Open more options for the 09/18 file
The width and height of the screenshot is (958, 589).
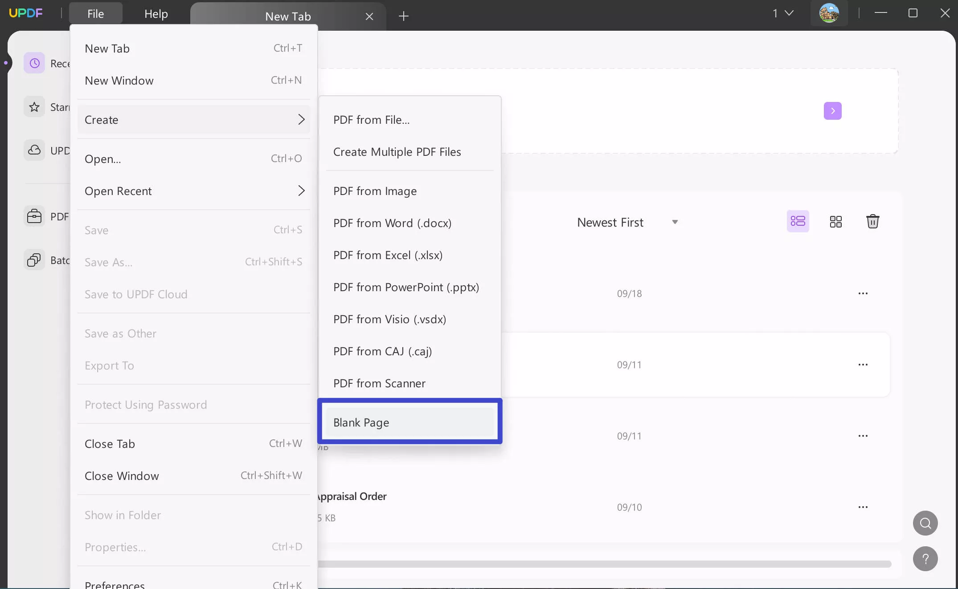(x=863, y=293)
